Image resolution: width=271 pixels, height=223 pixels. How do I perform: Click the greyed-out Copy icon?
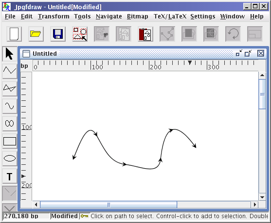pos(124,34)
